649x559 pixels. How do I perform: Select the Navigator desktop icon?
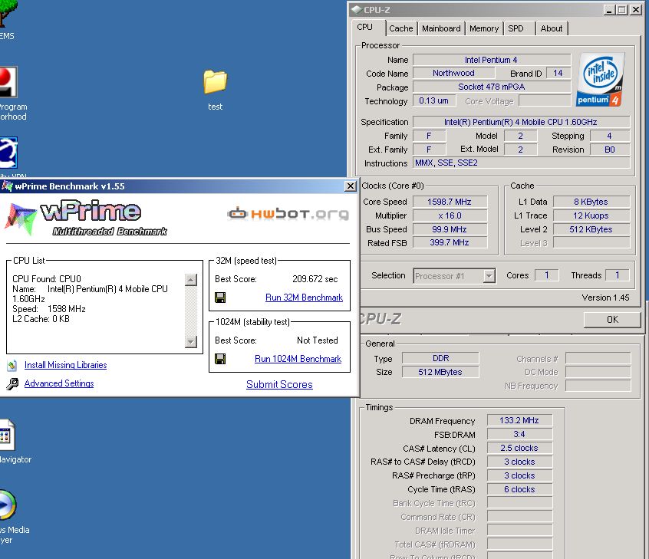pyautogui.click(x=7, y=436)
